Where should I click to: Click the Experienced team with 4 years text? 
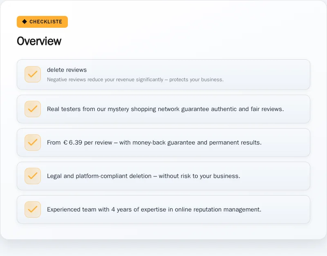tap(154, 209)
